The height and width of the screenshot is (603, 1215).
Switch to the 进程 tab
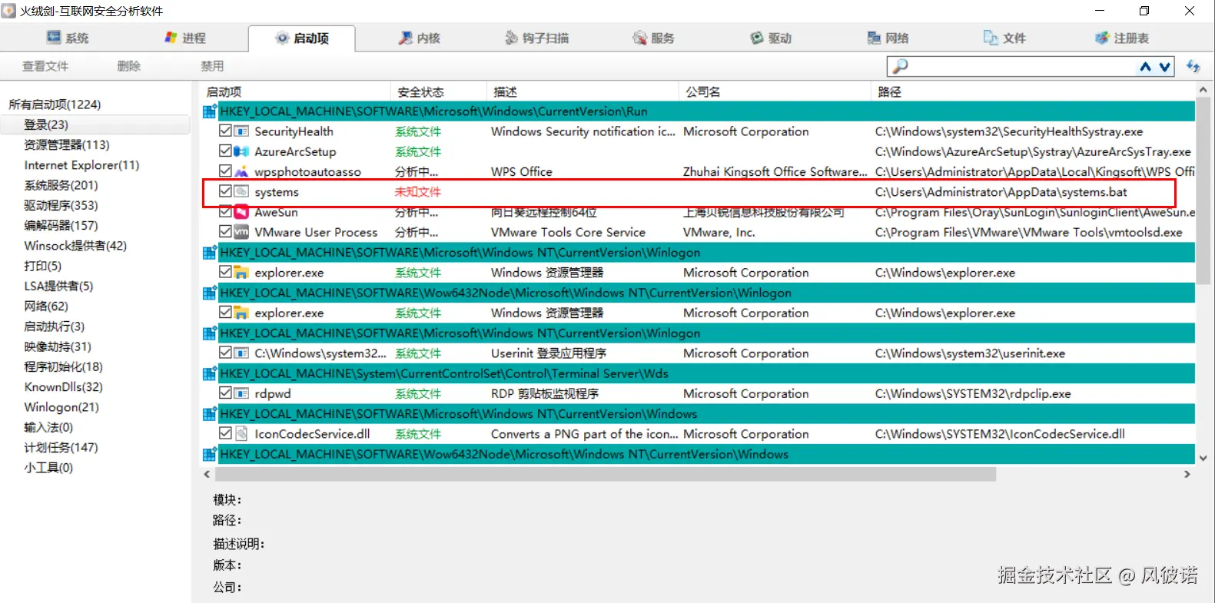pos(185,38)
